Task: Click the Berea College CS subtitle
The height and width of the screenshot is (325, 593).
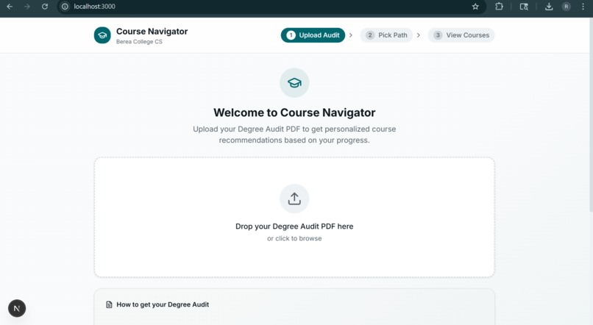Action: click(139, 42)
